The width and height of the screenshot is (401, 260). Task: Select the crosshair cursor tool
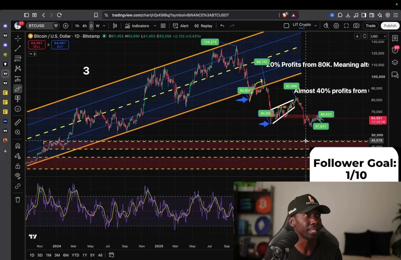[x=18, y=39]
